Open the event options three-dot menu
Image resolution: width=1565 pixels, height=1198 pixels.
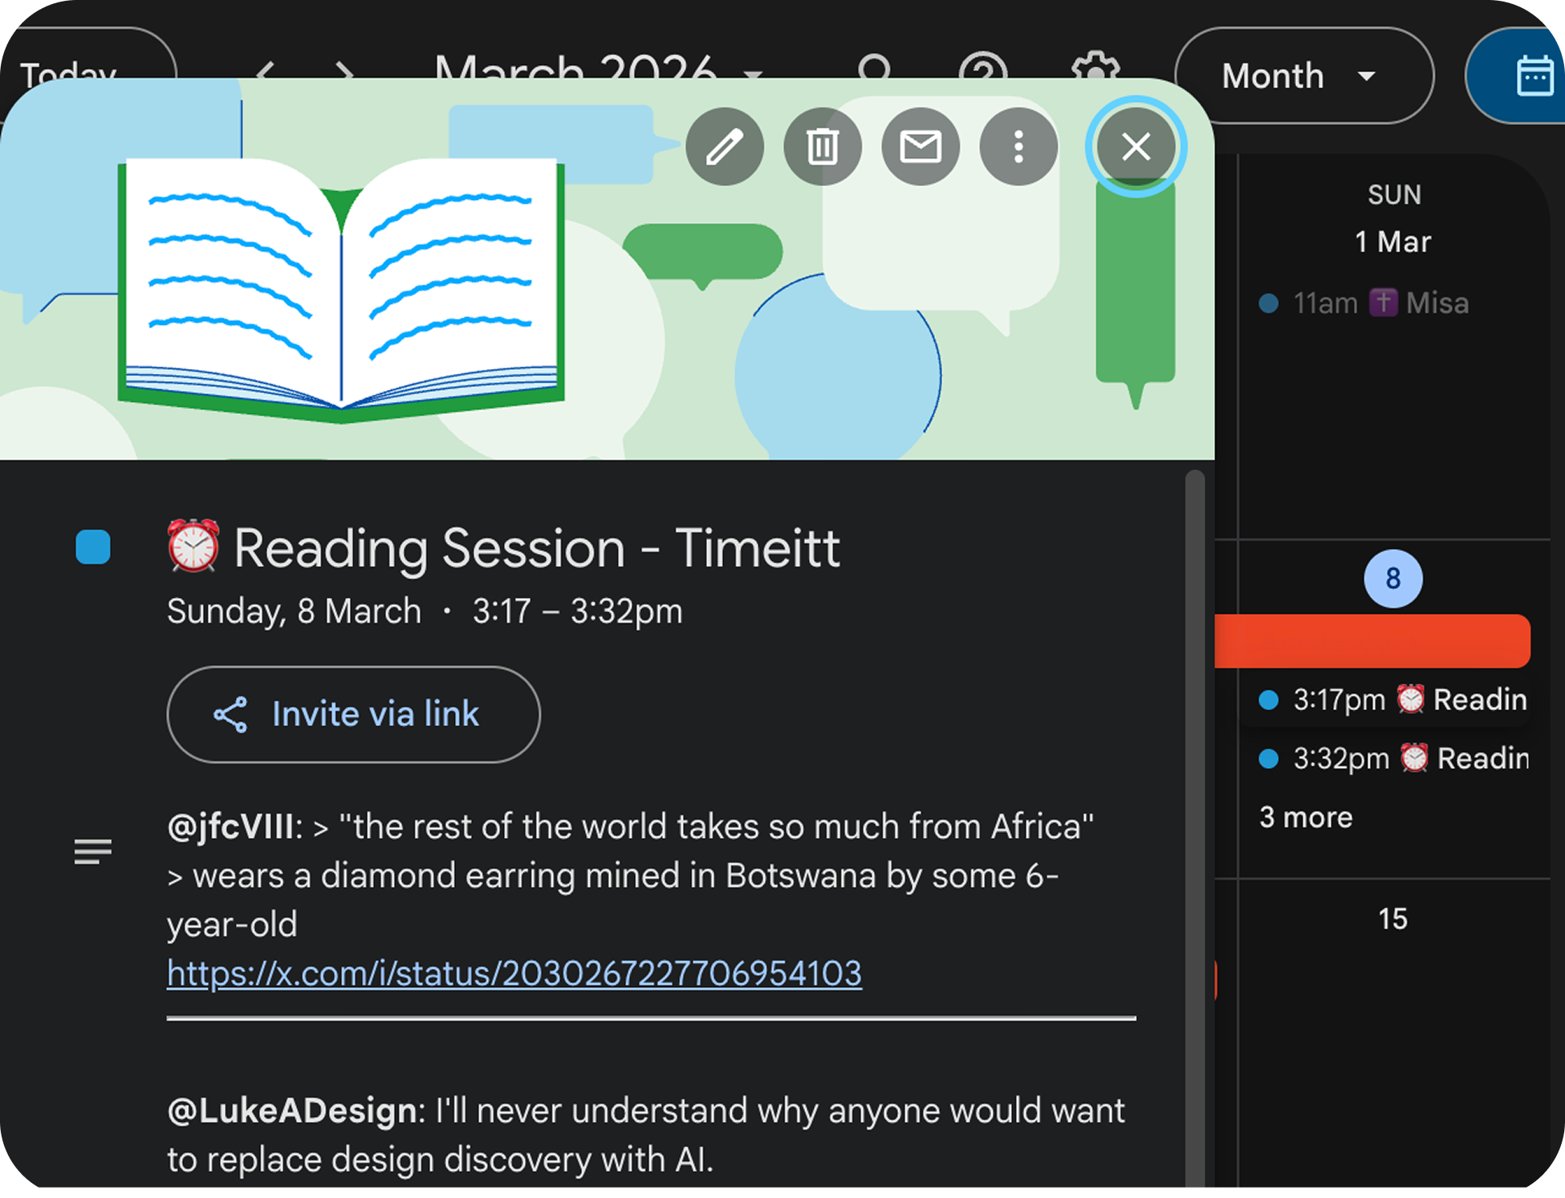coord(1018,147)
